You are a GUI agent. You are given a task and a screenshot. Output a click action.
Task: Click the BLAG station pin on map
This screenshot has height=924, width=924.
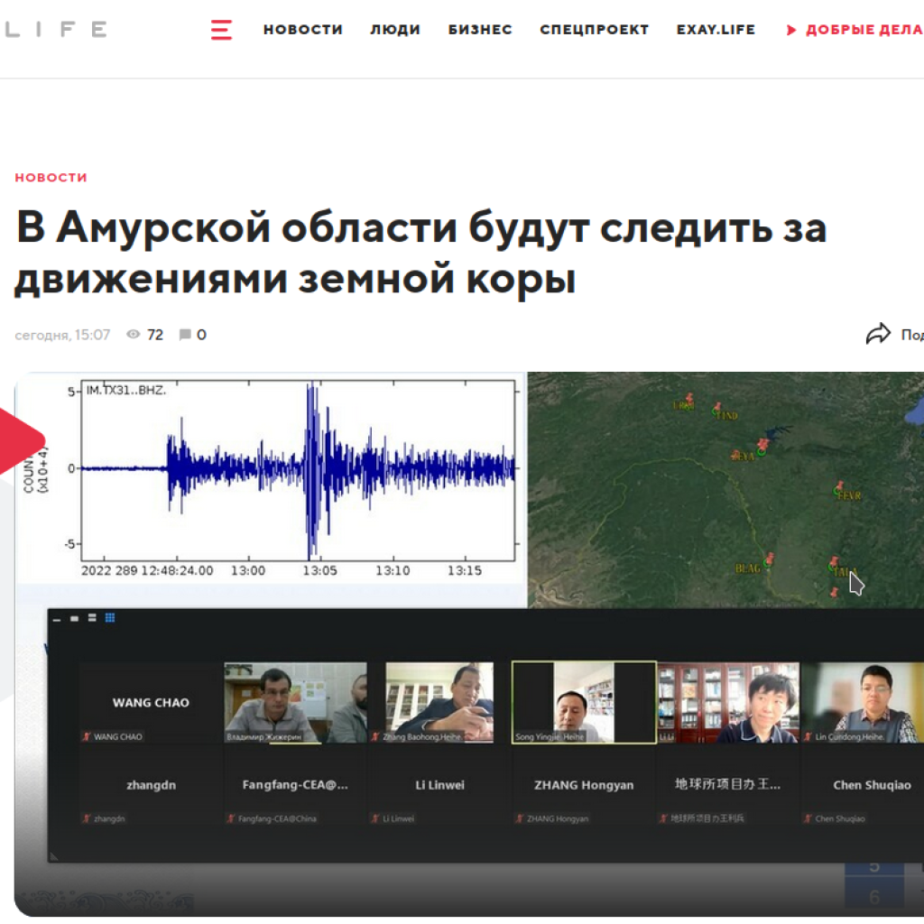click(x=769, y=561)
